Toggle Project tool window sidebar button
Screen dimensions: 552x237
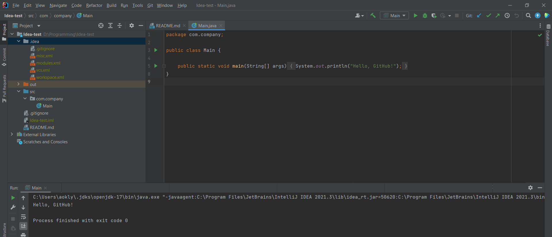(x=4, y=32)
